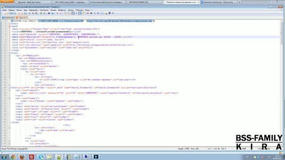Click the Cut scissors icon
Image resolution: width=285 pixels, height=160 pixels.
tap(29, 13)
